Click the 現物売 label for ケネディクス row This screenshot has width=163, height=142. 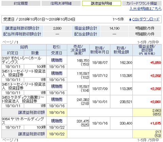coord(57,99)
